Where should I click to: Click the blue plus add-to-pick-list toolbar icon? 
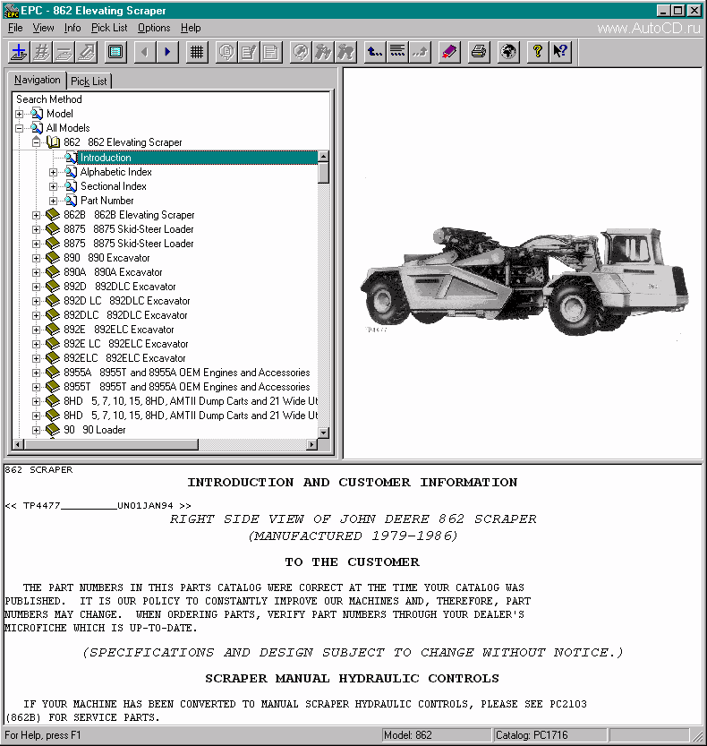(x=20, y=52)
